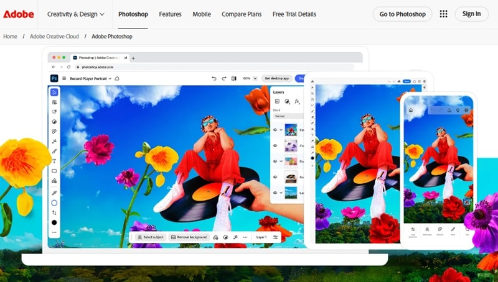Screen dimensions: 498x282
Task: Click the swap colors arrows icon
Action: tap(54, 212)
